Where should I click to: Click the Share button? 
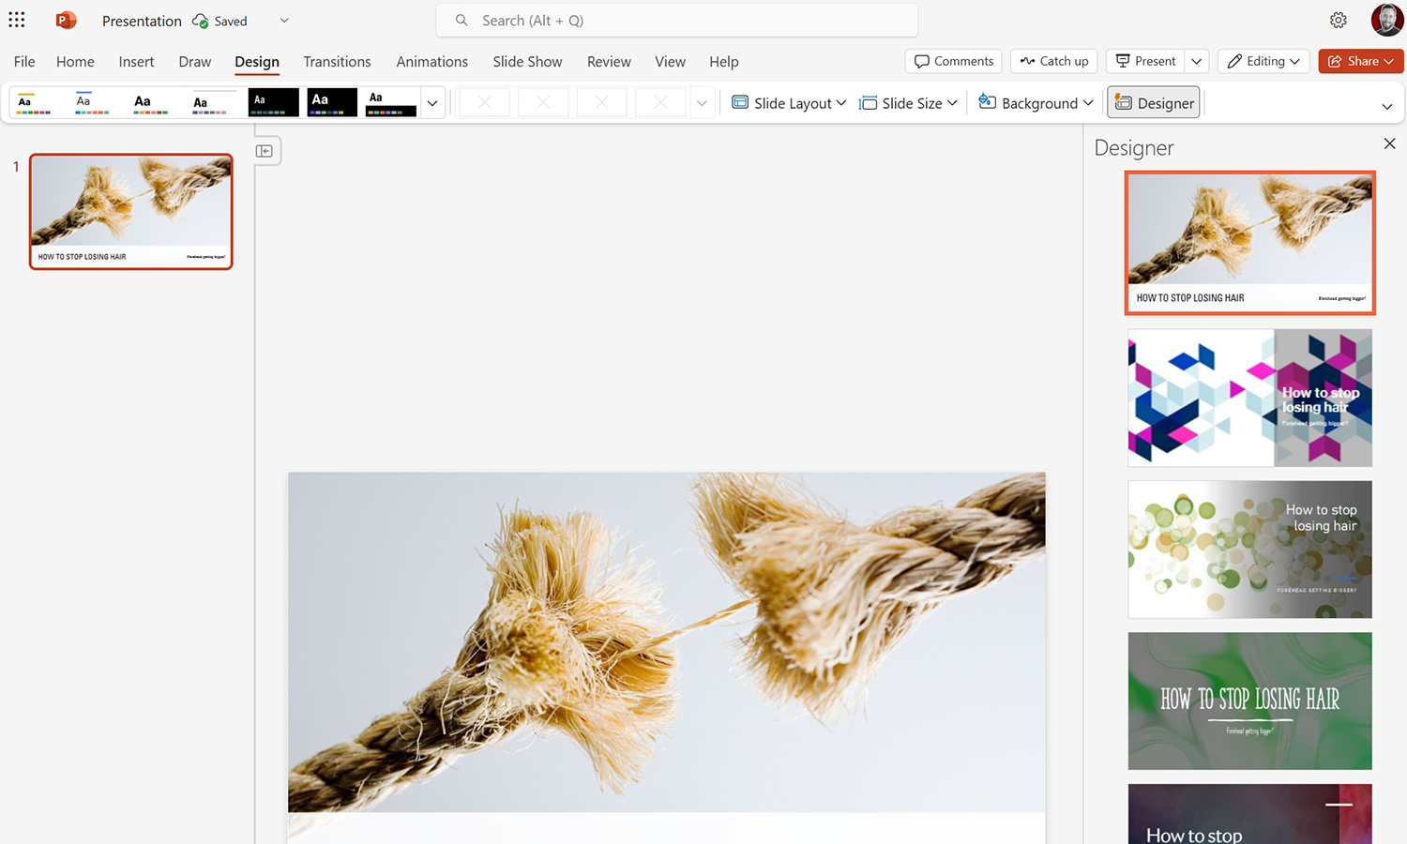(1360, 61)
